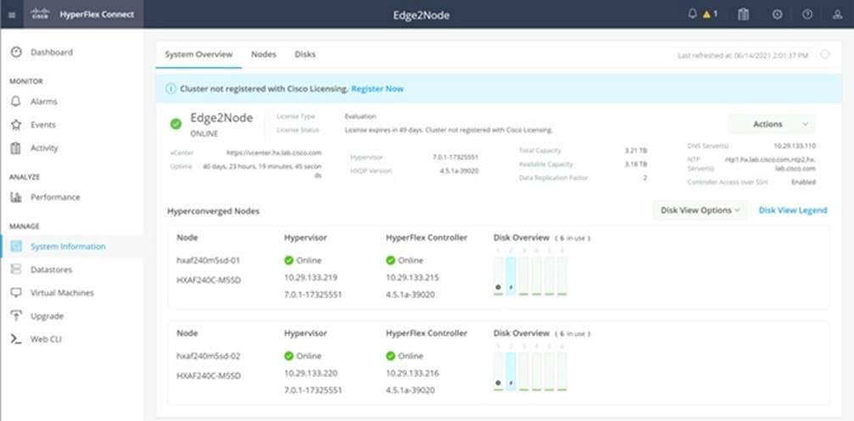Viewport: 854px width, 421px height.
Task: Select disk slot 1 of hxaf240m5sd-02
Action: 498,372
